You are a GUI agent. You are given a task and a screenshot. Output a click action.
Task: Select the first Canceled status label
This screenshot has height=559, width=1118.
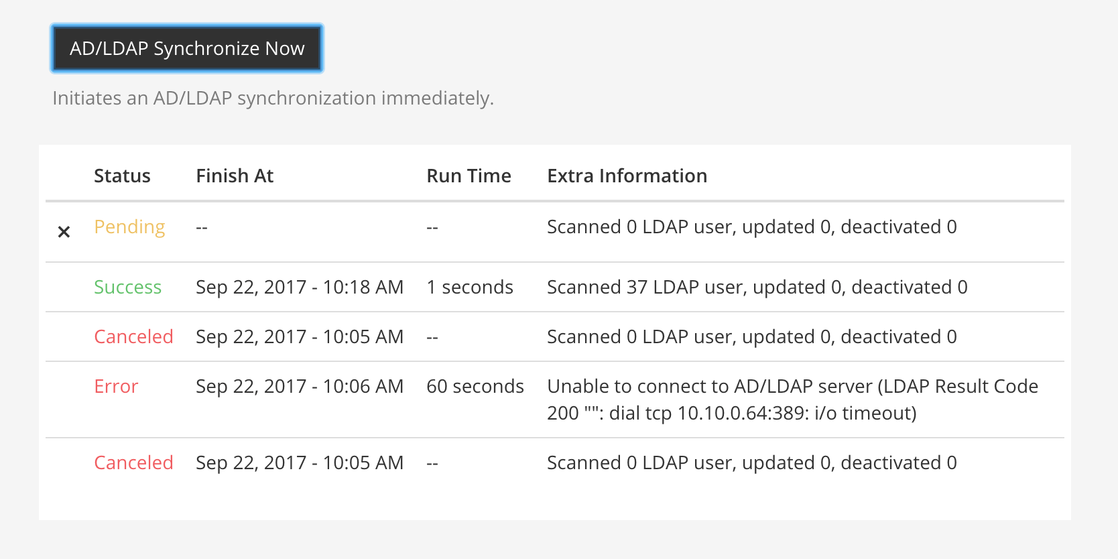tap(133, 336)
